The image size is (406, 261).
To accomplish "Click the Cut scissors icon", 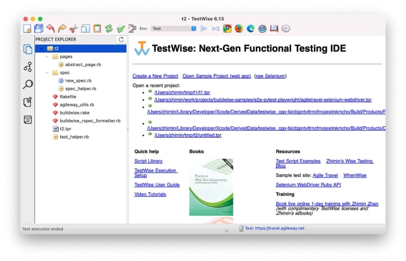I will [74, 29].
